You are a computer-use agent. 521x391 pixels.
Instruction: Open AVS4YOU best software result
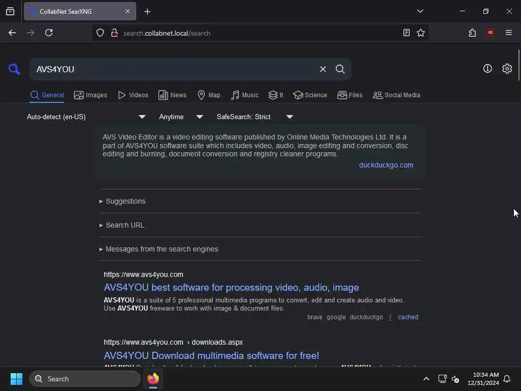click(231, 287)
